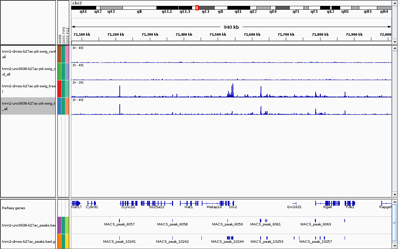Select the tnm2-unc0638-k27ac_peaks.bed track label
398x249 pixels.
(28, 225)
